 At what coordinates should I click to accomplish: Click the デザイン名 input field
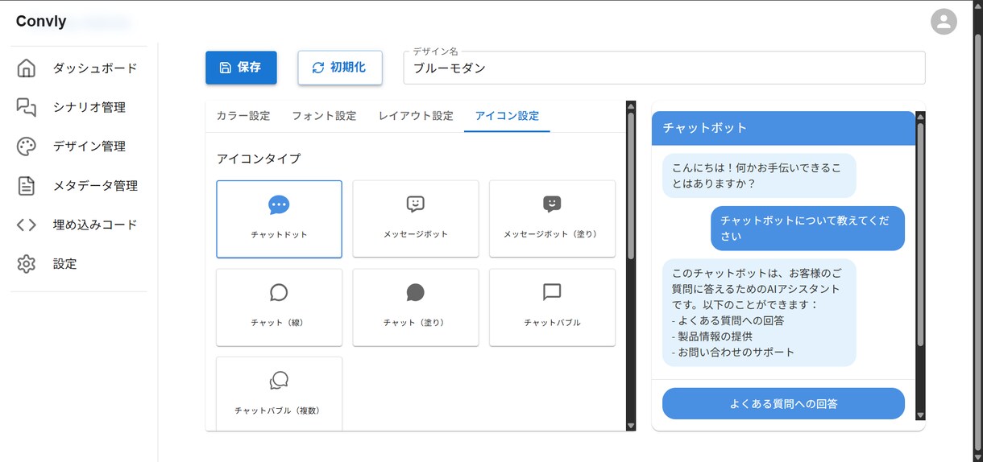(x=664, y=68)
